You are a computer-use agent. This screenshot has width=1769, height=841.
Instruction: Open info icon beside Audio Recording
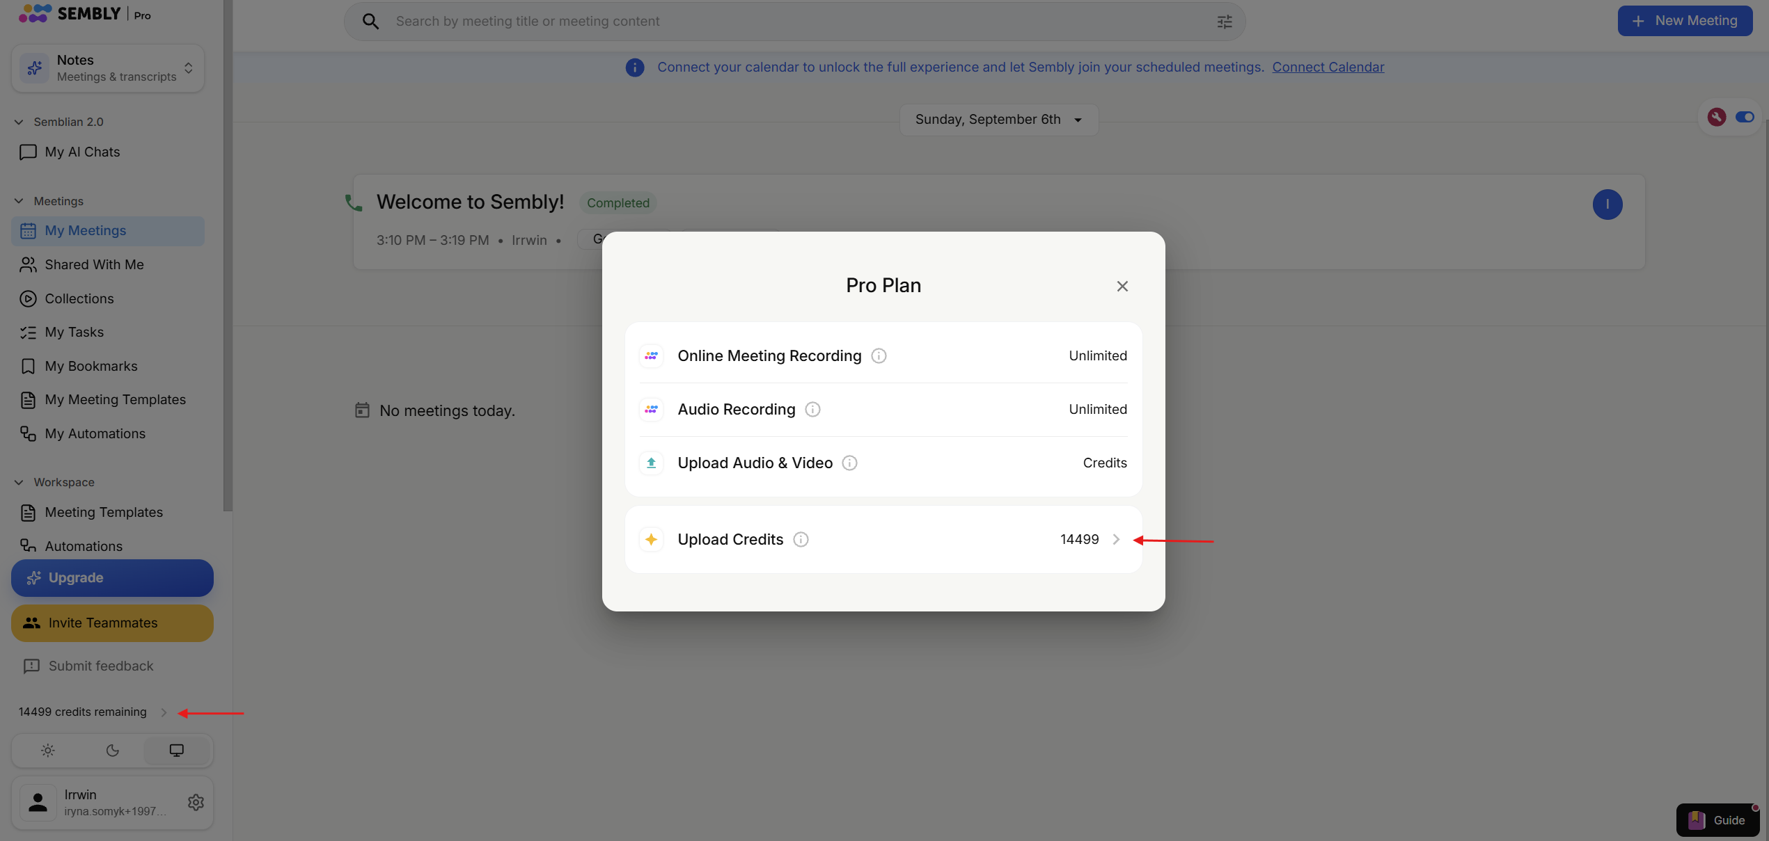812,409
